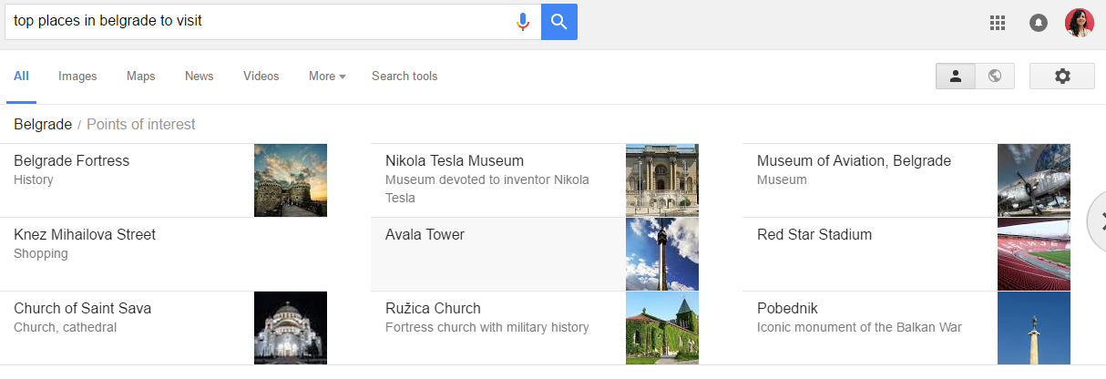This screenshot has width=1106, height=379.
Task: Click inside the search query text field
Action: 260,21
